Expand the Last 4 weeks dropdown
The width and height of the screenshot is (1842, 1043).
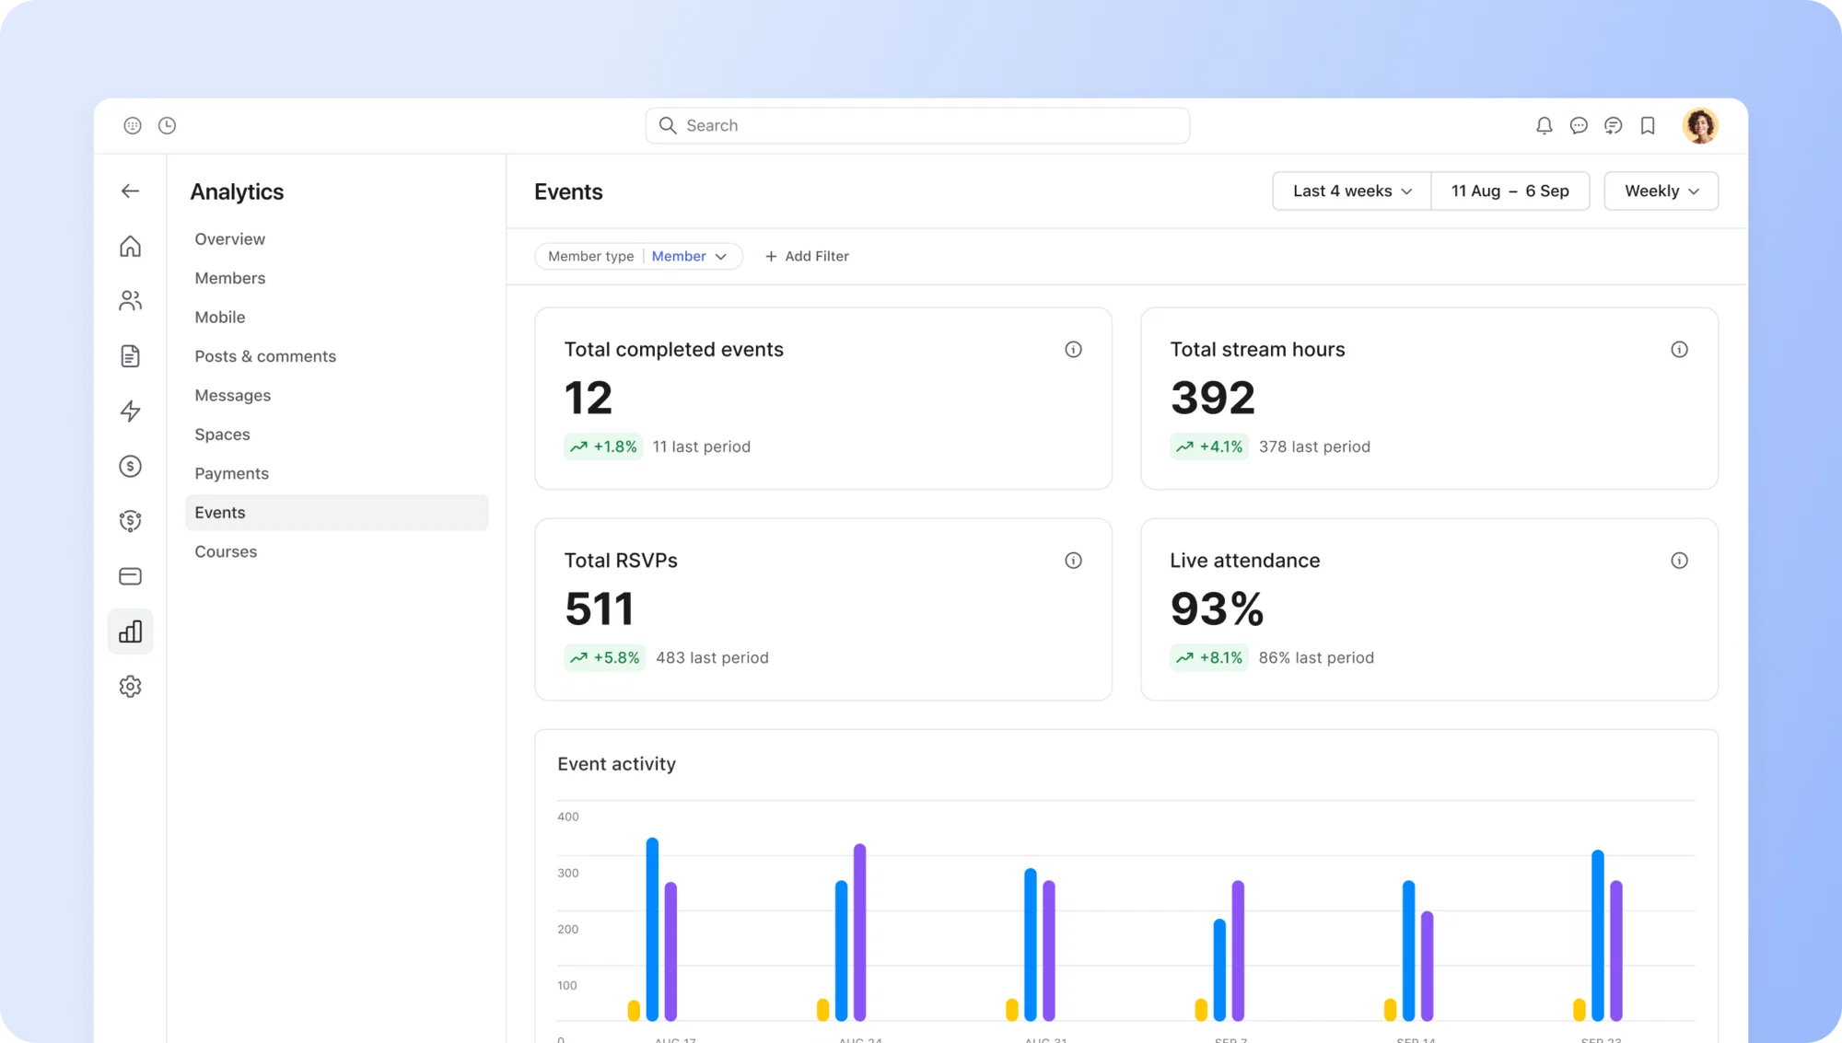click(x=1352, y=191)
